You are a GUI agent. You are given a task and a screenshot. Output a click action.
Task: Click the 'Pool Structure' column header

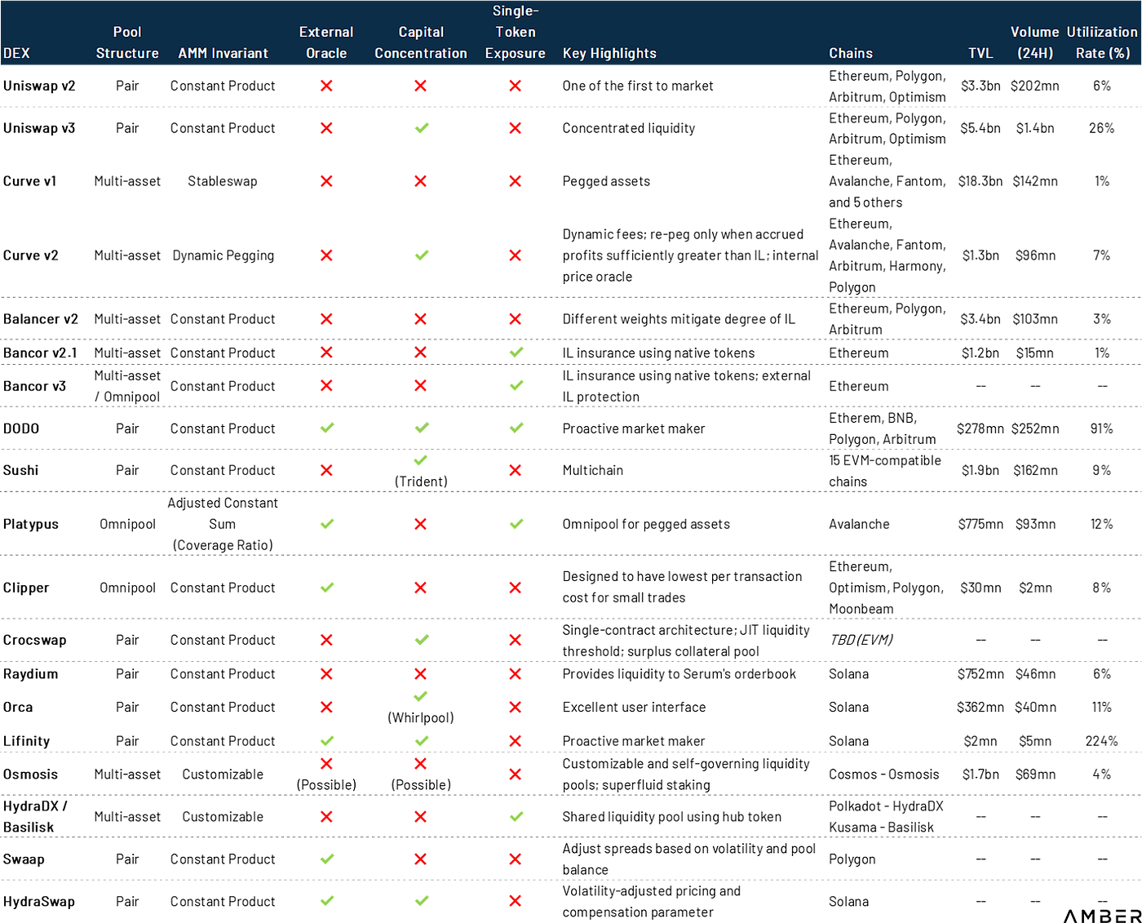127,42
